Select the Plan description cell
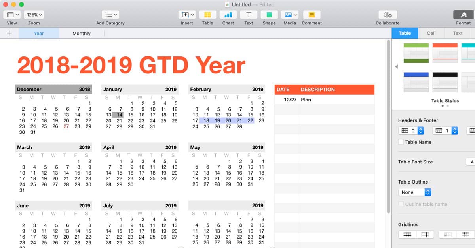475x248 pixels. point(337,100)
